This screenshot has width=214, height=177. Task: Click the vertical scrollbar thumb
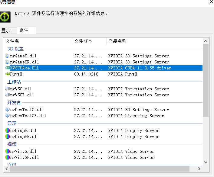(206, 81)
